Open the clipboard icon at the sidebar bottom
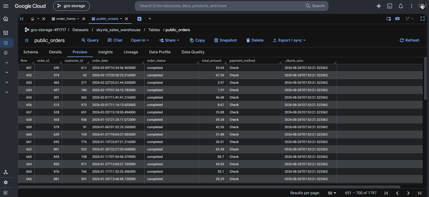 pyautogui.click(x=6, y=193)
